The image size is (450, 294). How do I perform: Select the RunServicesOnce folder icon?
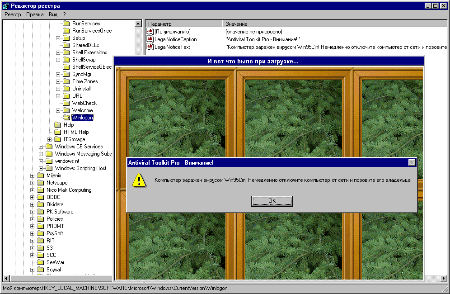coord(66,30)
